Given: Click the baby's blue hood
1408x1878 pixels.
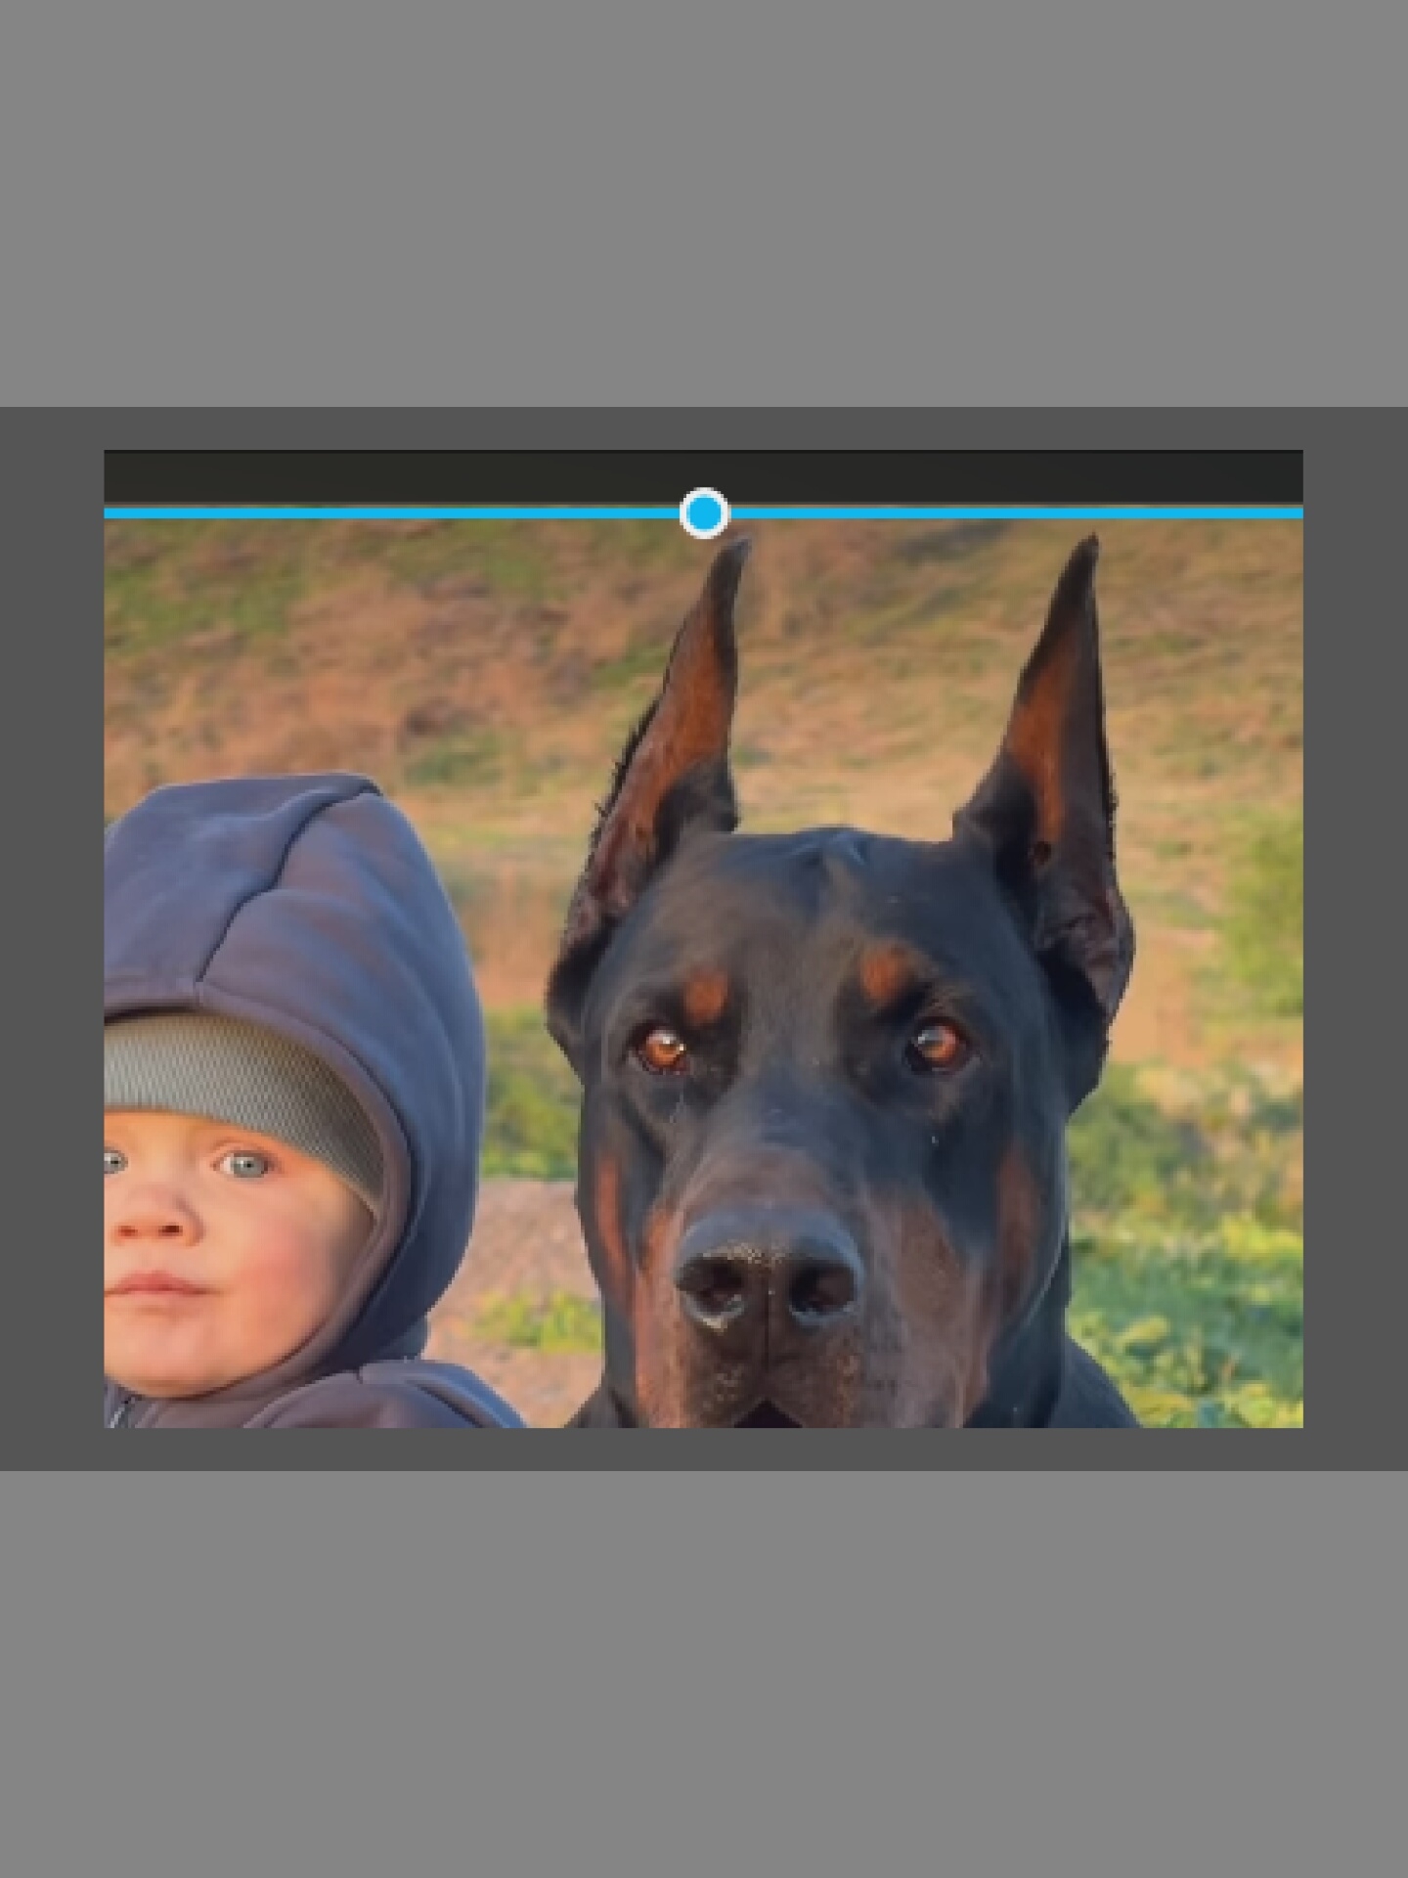Looking at the screenshot, I should [x=293, y=978].
